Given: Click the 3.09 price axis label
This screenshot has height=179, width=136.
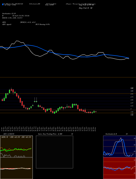Looking at the screenshot, I should point(132,91).
